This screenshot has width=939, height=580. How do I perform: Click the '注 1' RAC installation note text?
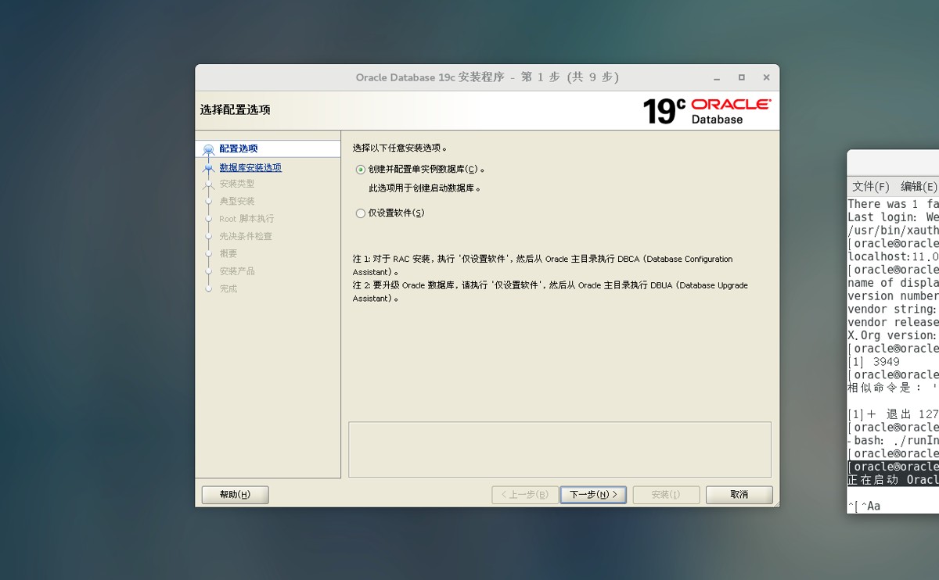(x=542, y=265)
